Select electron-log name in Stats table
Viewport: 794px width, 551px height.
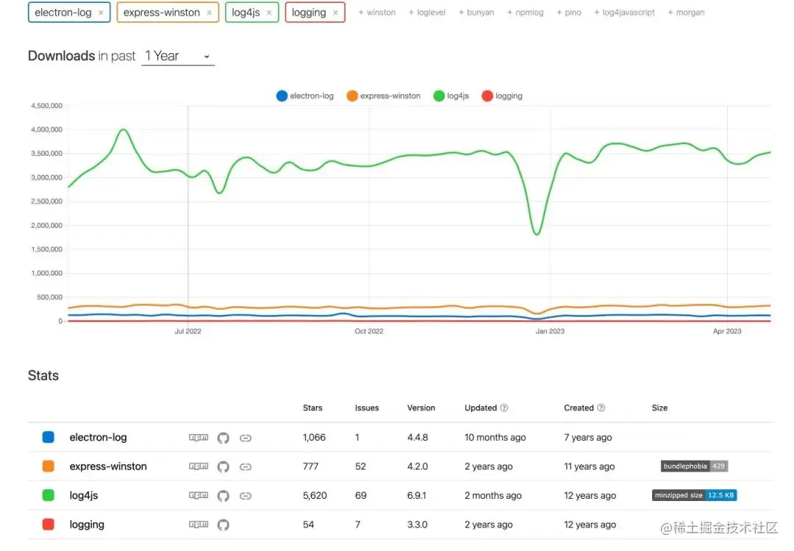pos(99,437)
